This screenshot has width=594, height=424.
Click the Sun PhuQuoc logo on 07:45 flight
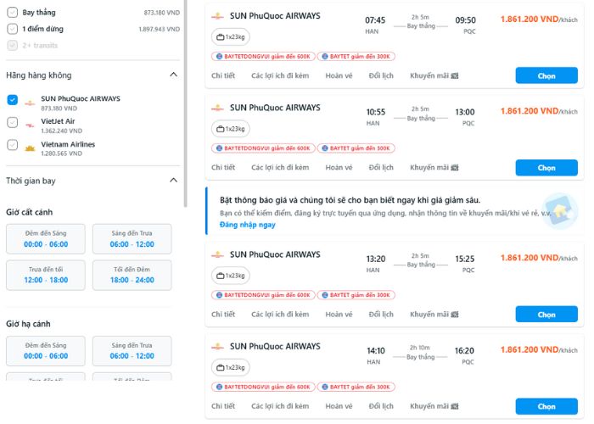click(216, 15)
